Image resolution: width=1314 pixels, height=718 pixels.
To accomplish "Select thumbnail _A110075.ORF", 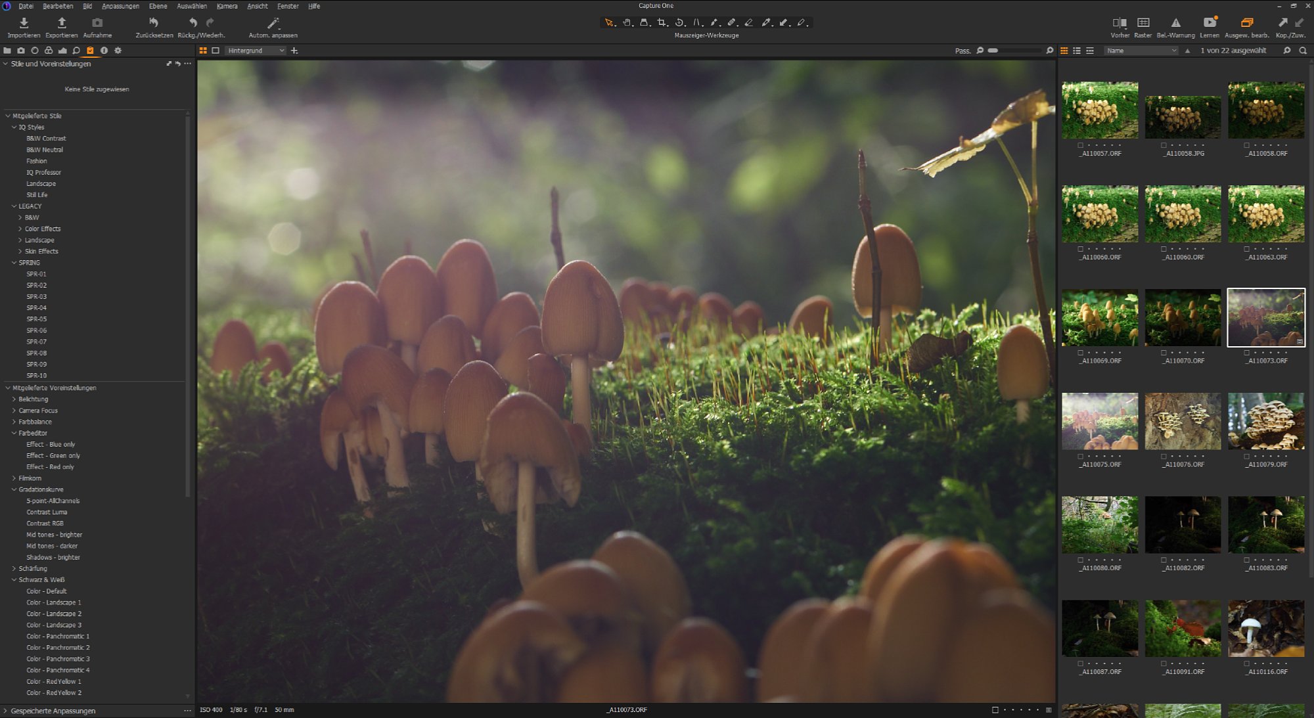I will [1100, 421].
